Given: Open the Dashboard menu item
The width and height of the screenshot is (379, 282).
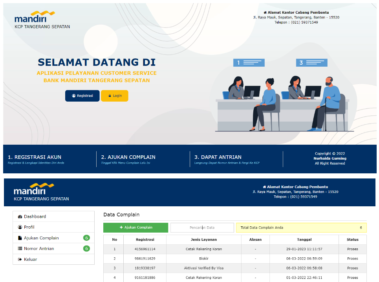Looking at the screenshot, I should coord(54,217).
